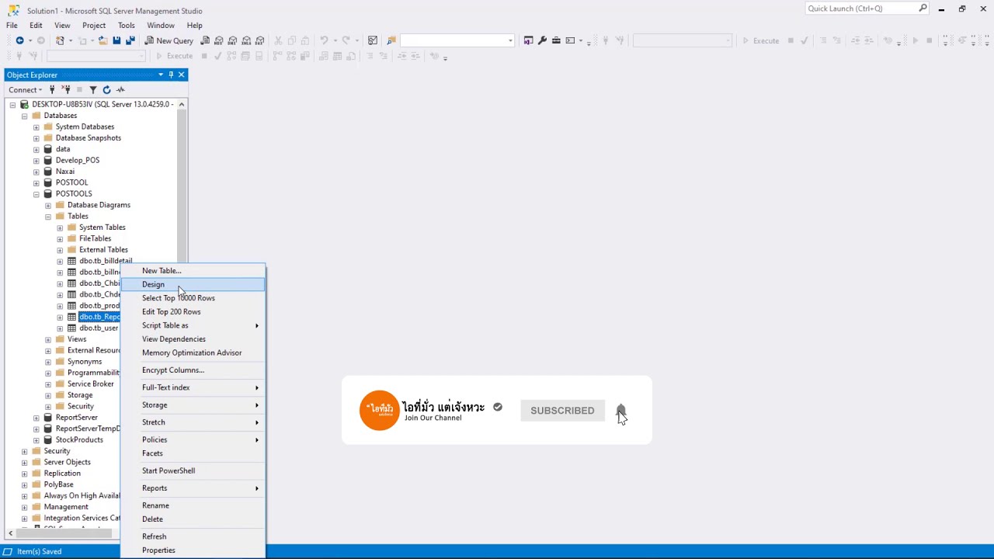Choose Rename in the context menu
The height and width of the screenshot is (559, 994).
point(193,505)
